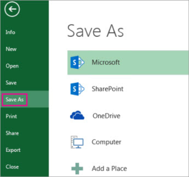The image size is (189, 177).
Task: Choose New in the backstage menu
Action: (x=11, y=49)
